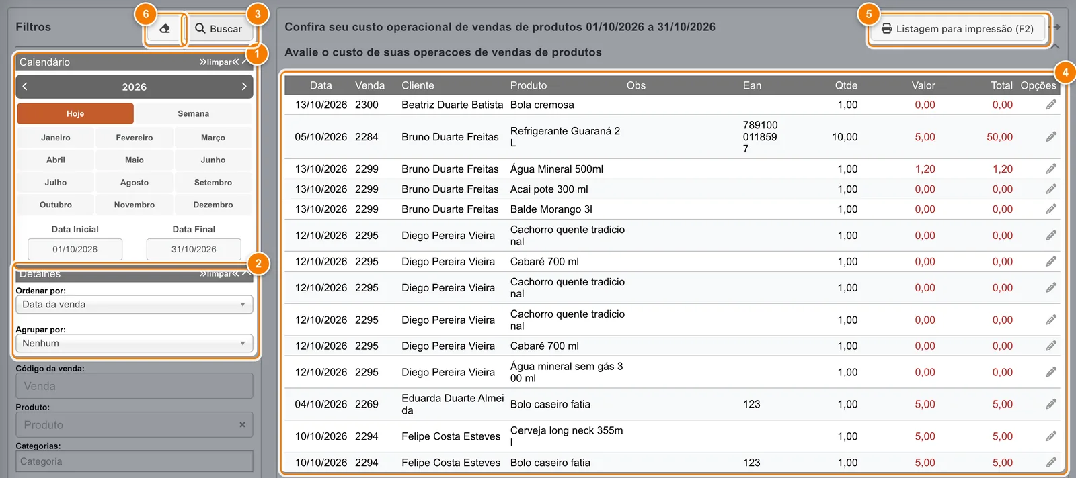1076x478 pixels.
Task: Edit the Refrigerante Guaraná 2 L row
Action: 1051,137
